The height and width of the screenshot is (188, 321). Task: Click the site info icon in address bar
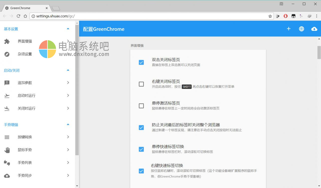(x=33, y=16)
